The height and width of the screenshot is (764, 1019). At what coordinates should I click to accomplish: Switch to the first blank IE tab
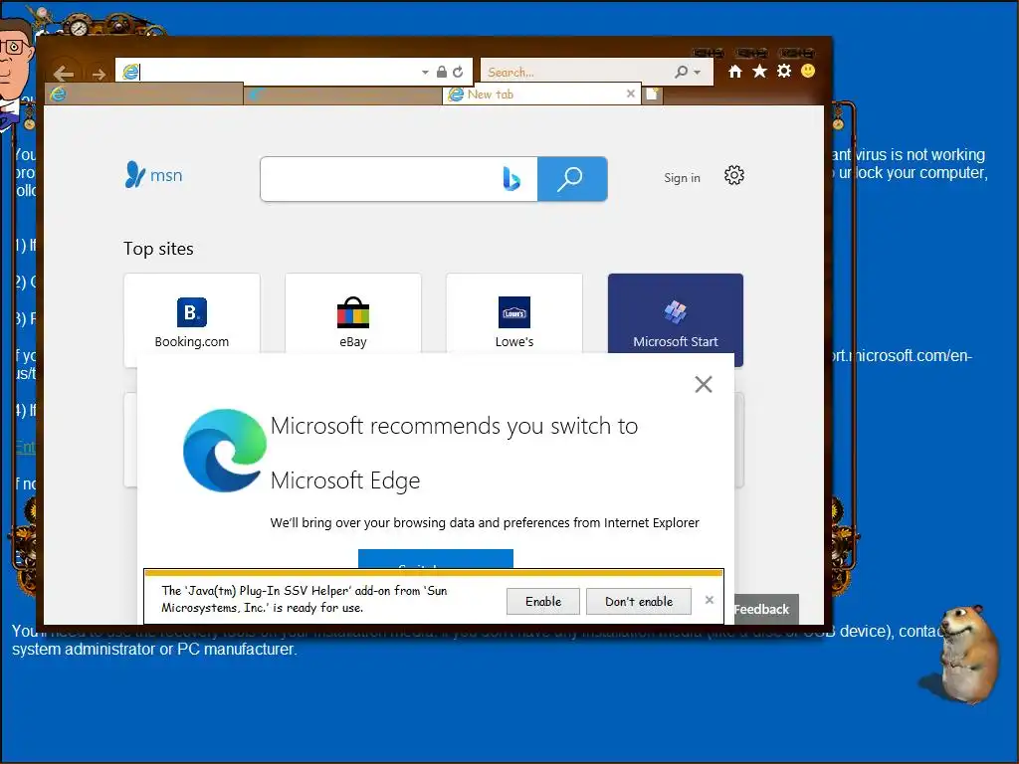[144, 95]
